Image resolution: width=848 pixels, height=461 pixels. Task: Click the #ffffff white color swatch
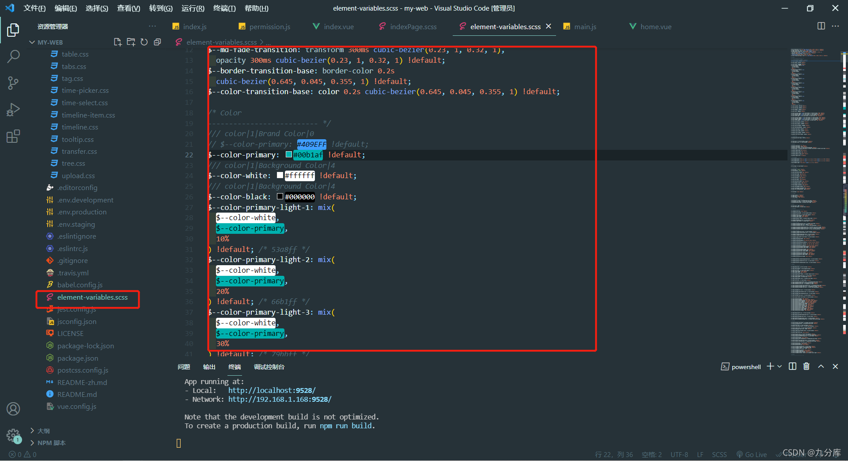point(280,175)
